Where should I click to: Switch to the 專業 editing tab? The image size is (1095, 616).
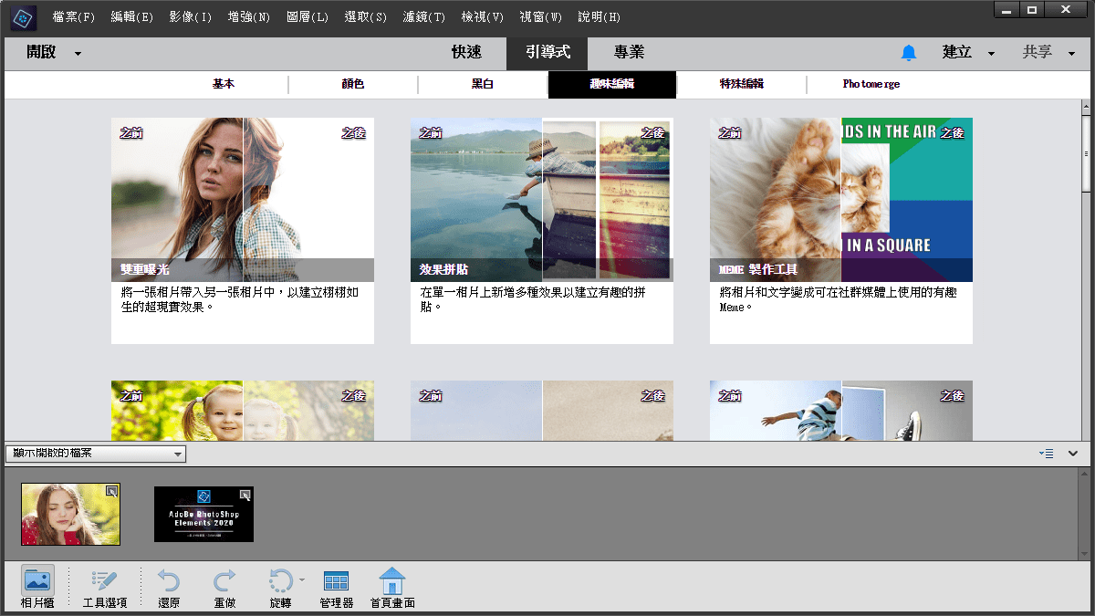(x=629, y=52)
